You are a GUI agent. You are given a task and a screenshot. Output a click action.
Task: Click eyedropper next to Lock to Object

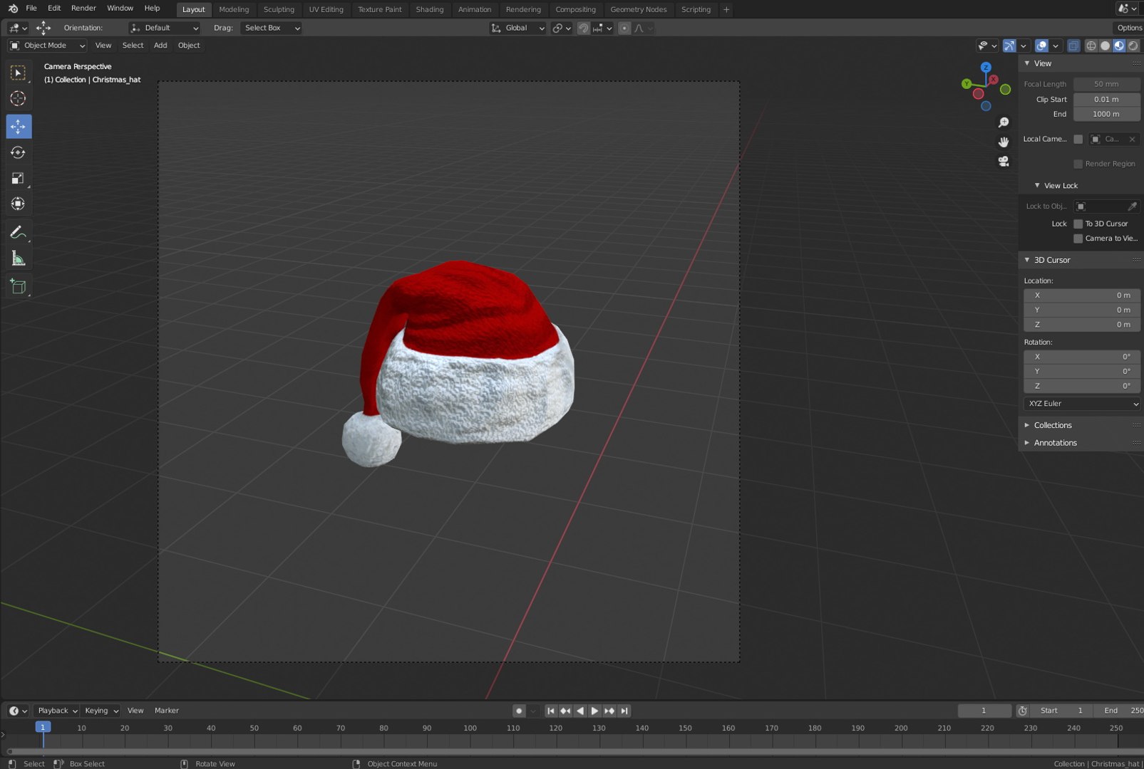(x=1132, y=206)
